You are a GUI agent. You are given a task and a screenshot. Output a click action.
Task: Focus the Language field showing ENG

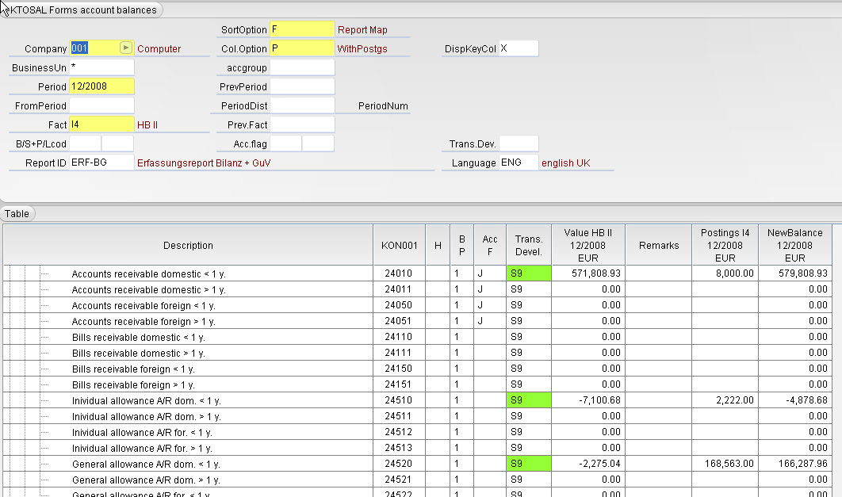518,162
